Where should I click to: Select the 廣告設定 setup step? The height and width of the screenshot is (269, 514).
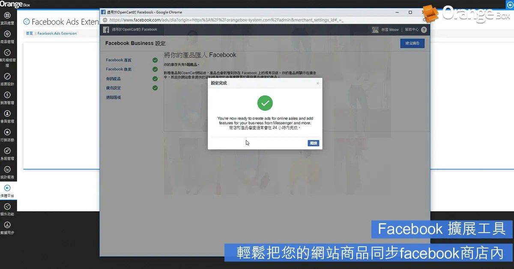[114, 88]
